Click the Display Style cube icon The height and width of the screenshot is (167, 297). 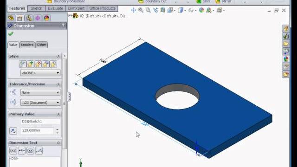pos(180,10)
